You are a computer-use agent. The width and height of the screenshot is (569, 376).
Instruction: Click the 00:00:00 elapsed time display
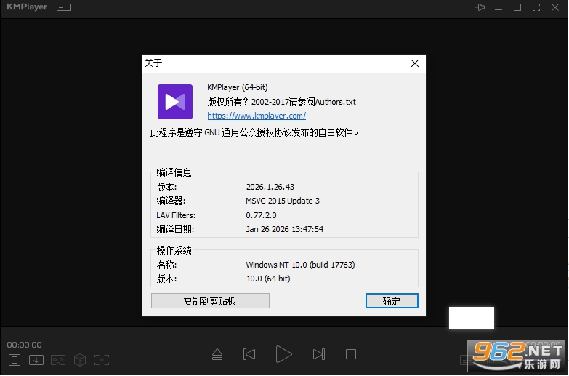24,345
